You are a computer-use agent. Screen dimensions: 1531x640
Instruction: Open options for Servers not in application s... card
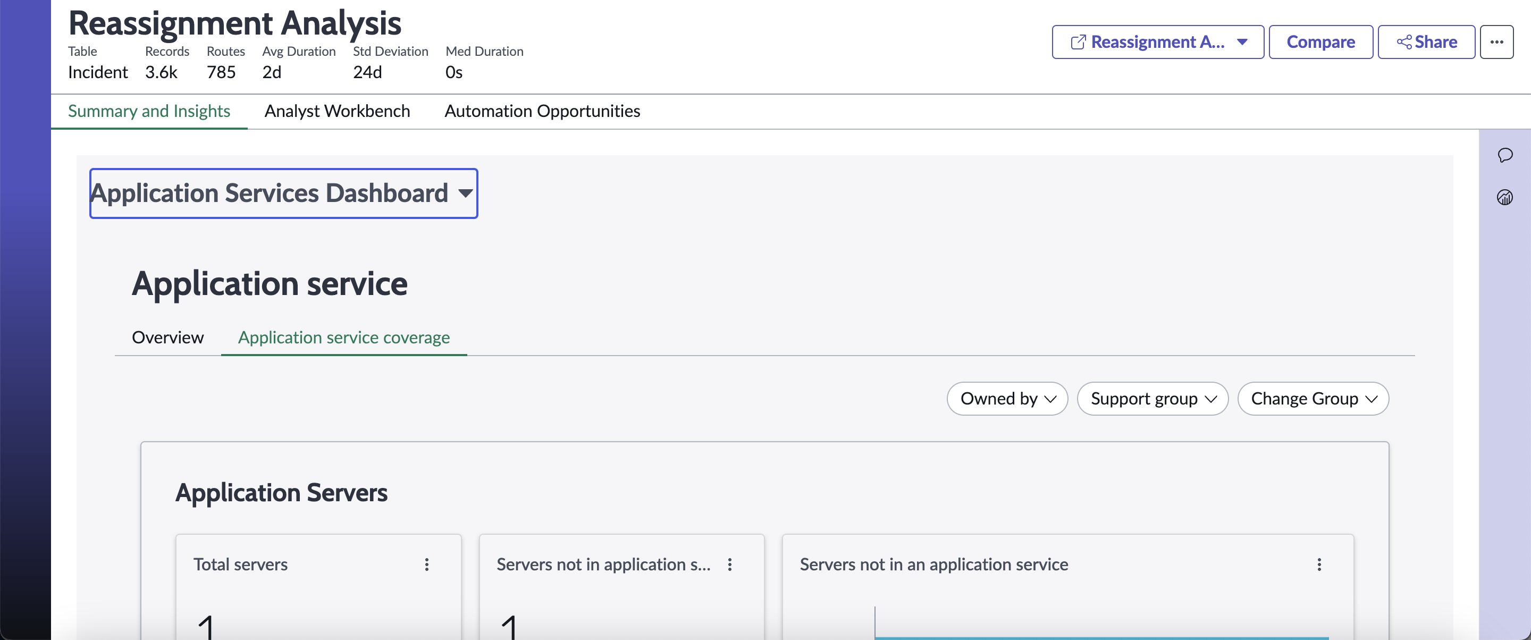click(x=730, y=565)
